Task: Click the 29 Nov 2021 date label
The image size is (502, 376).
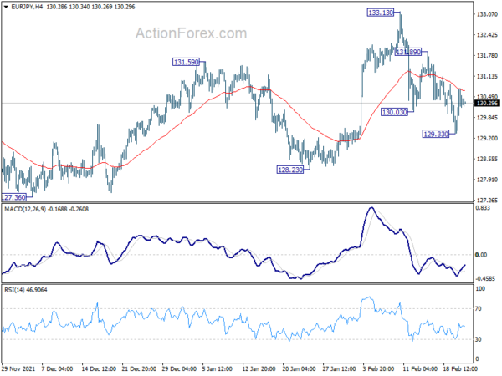Action: pos(18,368)
